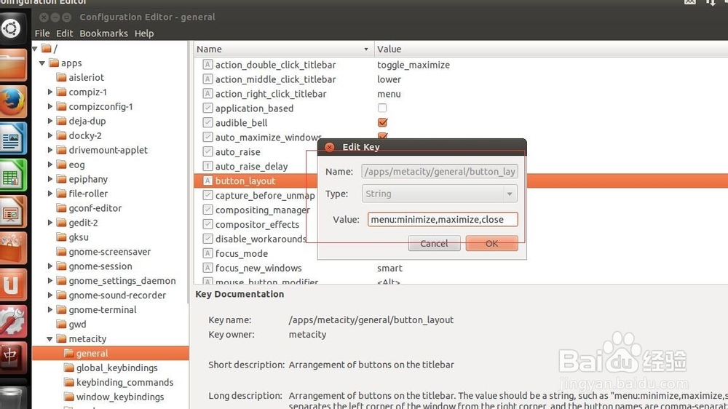The height and width of the screenshot is (409, 728).
Task: Click string type icon of action_double_click_titlebar
Action: 207,65
